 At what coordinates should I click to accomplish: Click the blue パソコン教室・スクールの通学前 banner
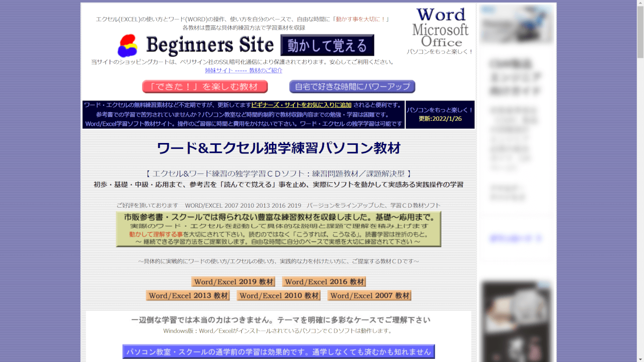(x=278, y=352)
